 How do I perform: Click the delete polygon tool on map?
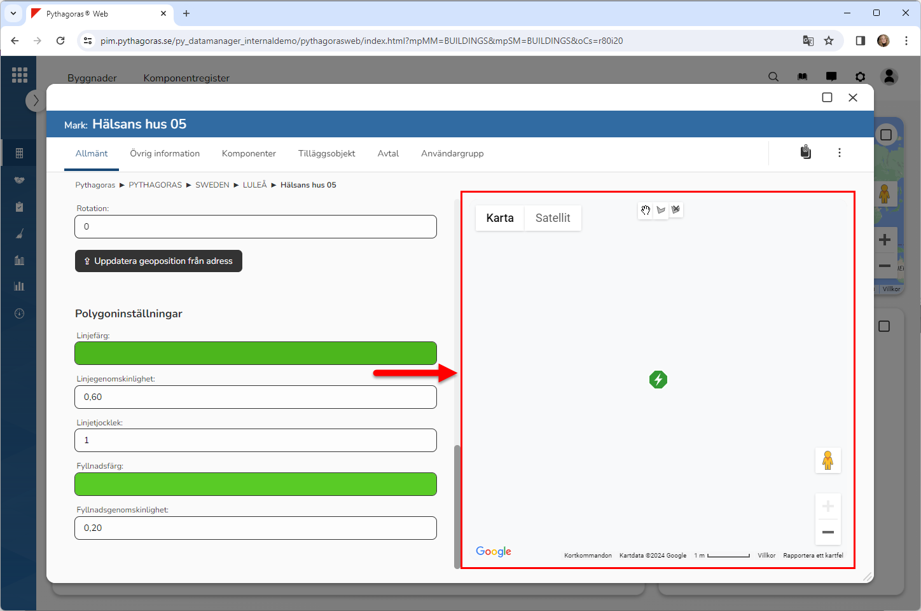[675, 210]
